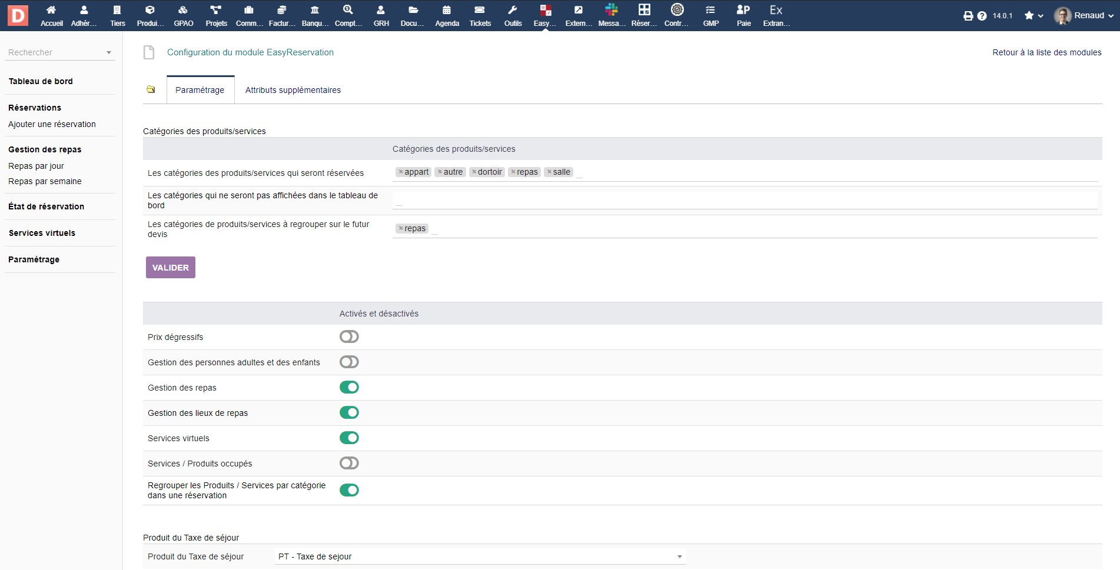Click the Rechercher search field
Screen dimensions: 1120x570
tap(56, 52)
